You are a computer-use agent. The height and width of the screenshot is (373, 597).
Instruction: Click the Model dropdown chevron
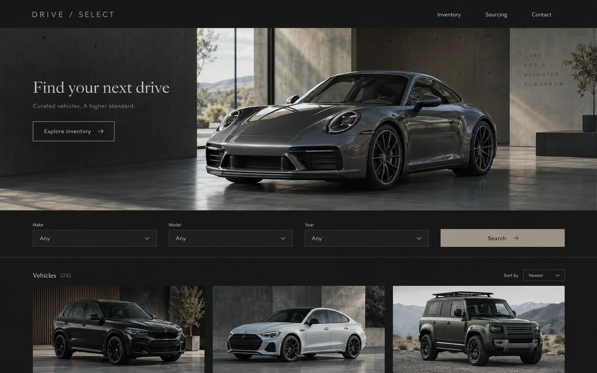click(x=283, y=238)
